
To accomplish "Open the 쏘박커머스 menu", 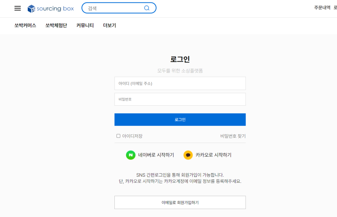I will pyautogui.click(x=25, y=25).
